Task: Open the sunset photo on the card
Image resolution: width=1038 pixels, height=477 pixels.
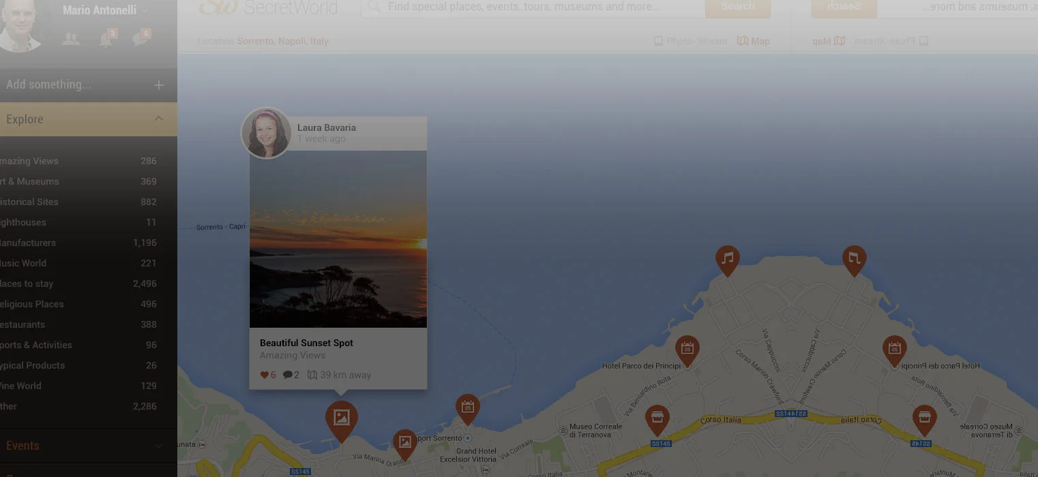Action: [x=338, y=239]
